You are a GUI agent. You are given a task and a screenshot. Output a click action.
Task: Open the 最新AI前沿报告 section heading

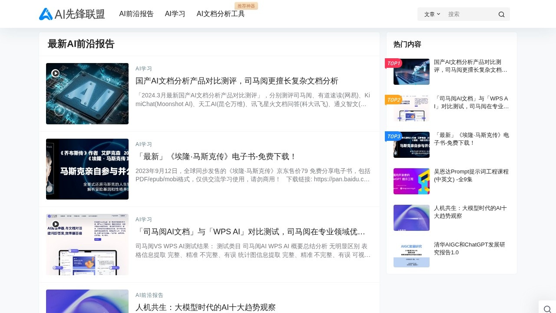[x=80, y=44]
